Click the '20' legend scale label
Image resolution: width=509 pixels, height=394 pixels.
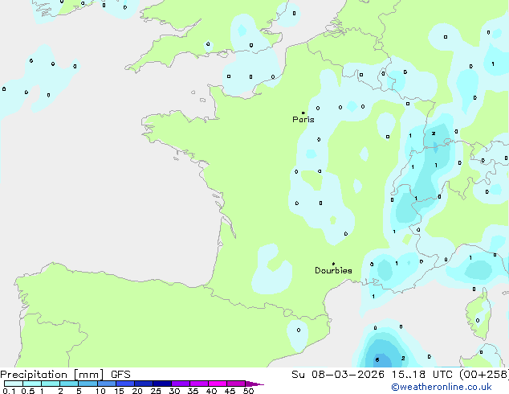(137, 391)
